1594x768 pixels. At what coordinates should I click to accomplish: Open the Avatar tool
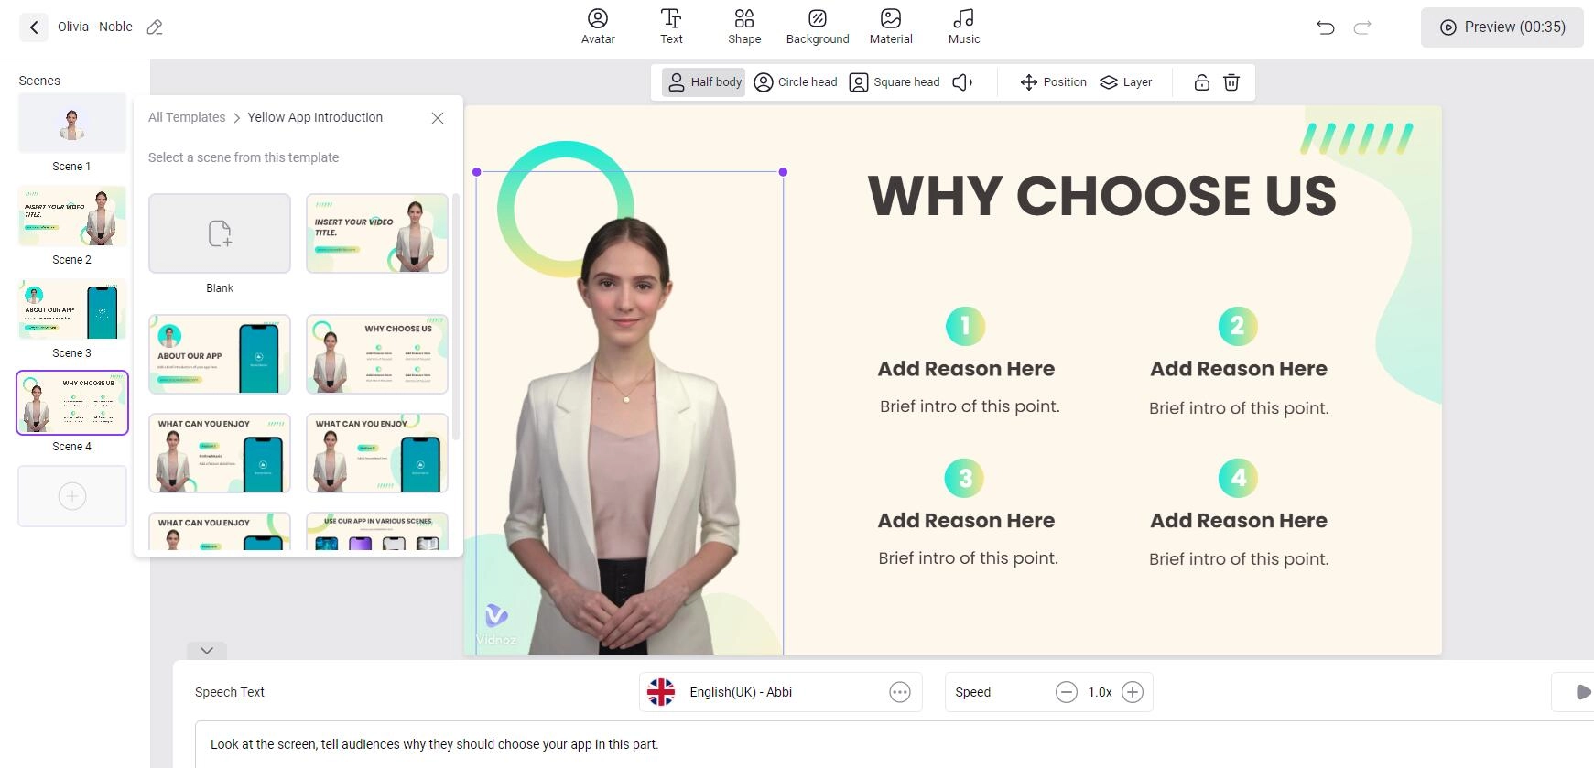598,27
